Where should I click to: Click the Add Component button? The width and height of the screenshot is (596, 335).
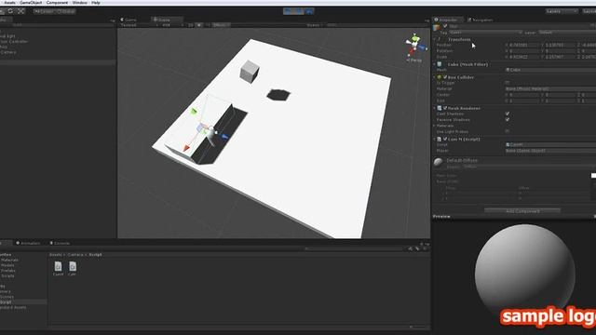(x=522, y=211)
